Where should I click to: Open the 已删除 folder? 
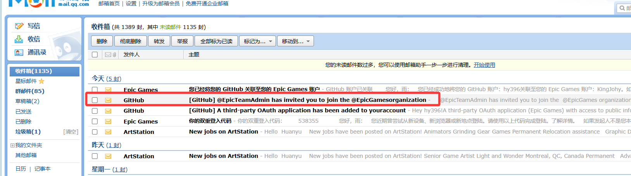[x=23, y=122]
